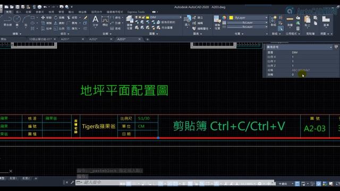340x191 pixels.
Task: Undo the last action
Action: tap(45, 7)
